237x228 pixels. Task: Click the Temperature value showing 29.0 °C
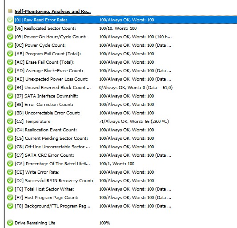click(134, 122)
